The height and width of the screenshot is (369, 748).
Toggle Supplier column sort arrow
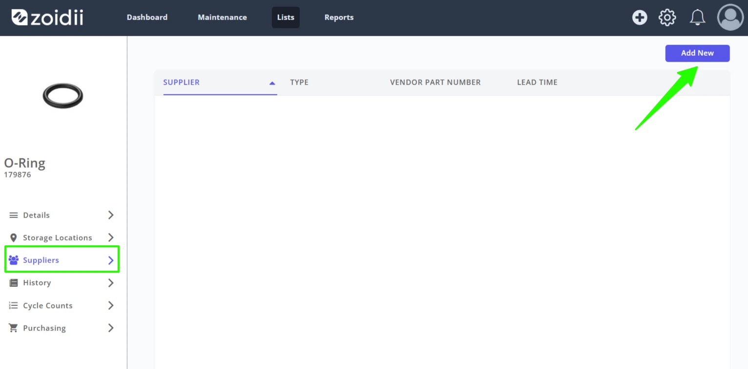(272, 83)
